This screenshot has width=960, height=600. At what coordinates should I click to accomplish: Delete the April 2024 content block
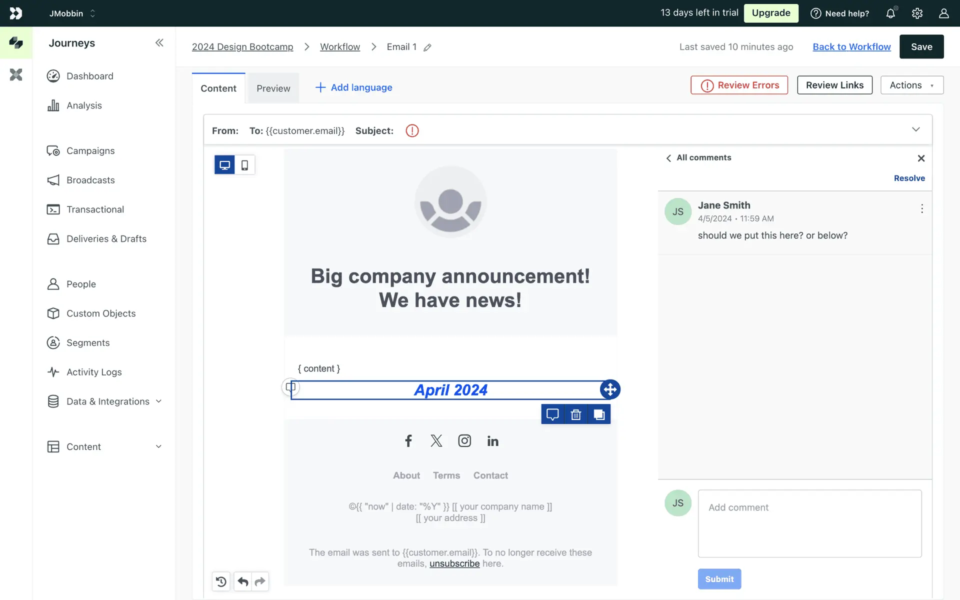click(575, 414)
